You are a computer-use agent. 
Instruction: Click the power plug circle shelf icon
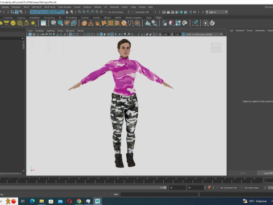click(x=205, y=23)
